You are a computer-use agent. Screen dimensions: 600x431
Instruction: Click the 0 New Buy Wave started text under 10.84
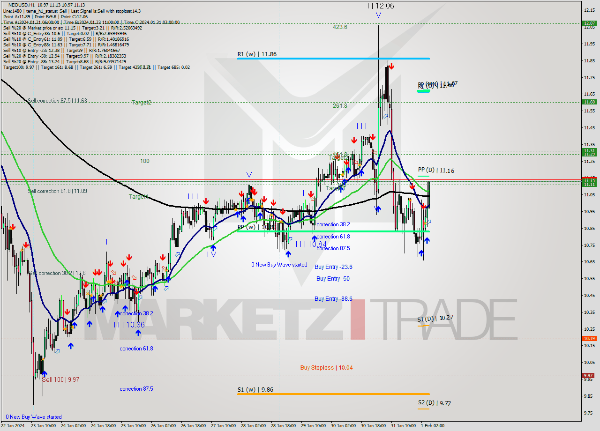pyautogui.click(x=279, y=265)
